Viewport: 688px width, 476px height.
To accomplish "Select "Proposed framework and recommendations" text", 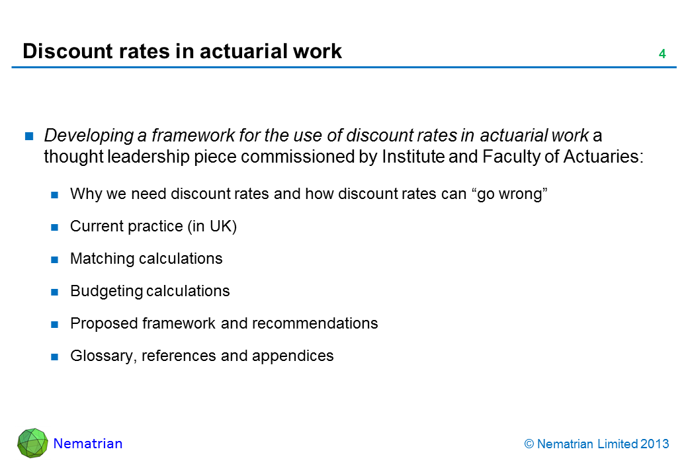I will coord(224,324).
